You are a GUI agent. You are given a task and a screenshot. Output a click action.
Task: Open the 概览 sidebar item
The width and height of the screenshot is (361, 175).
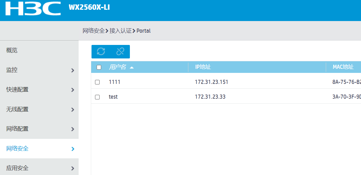(x=12, y=50)
